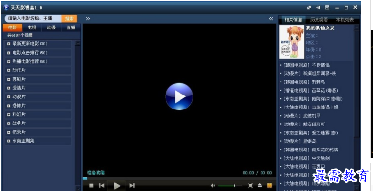
Task: Click the video progress bar
Action: click(179, 178)
